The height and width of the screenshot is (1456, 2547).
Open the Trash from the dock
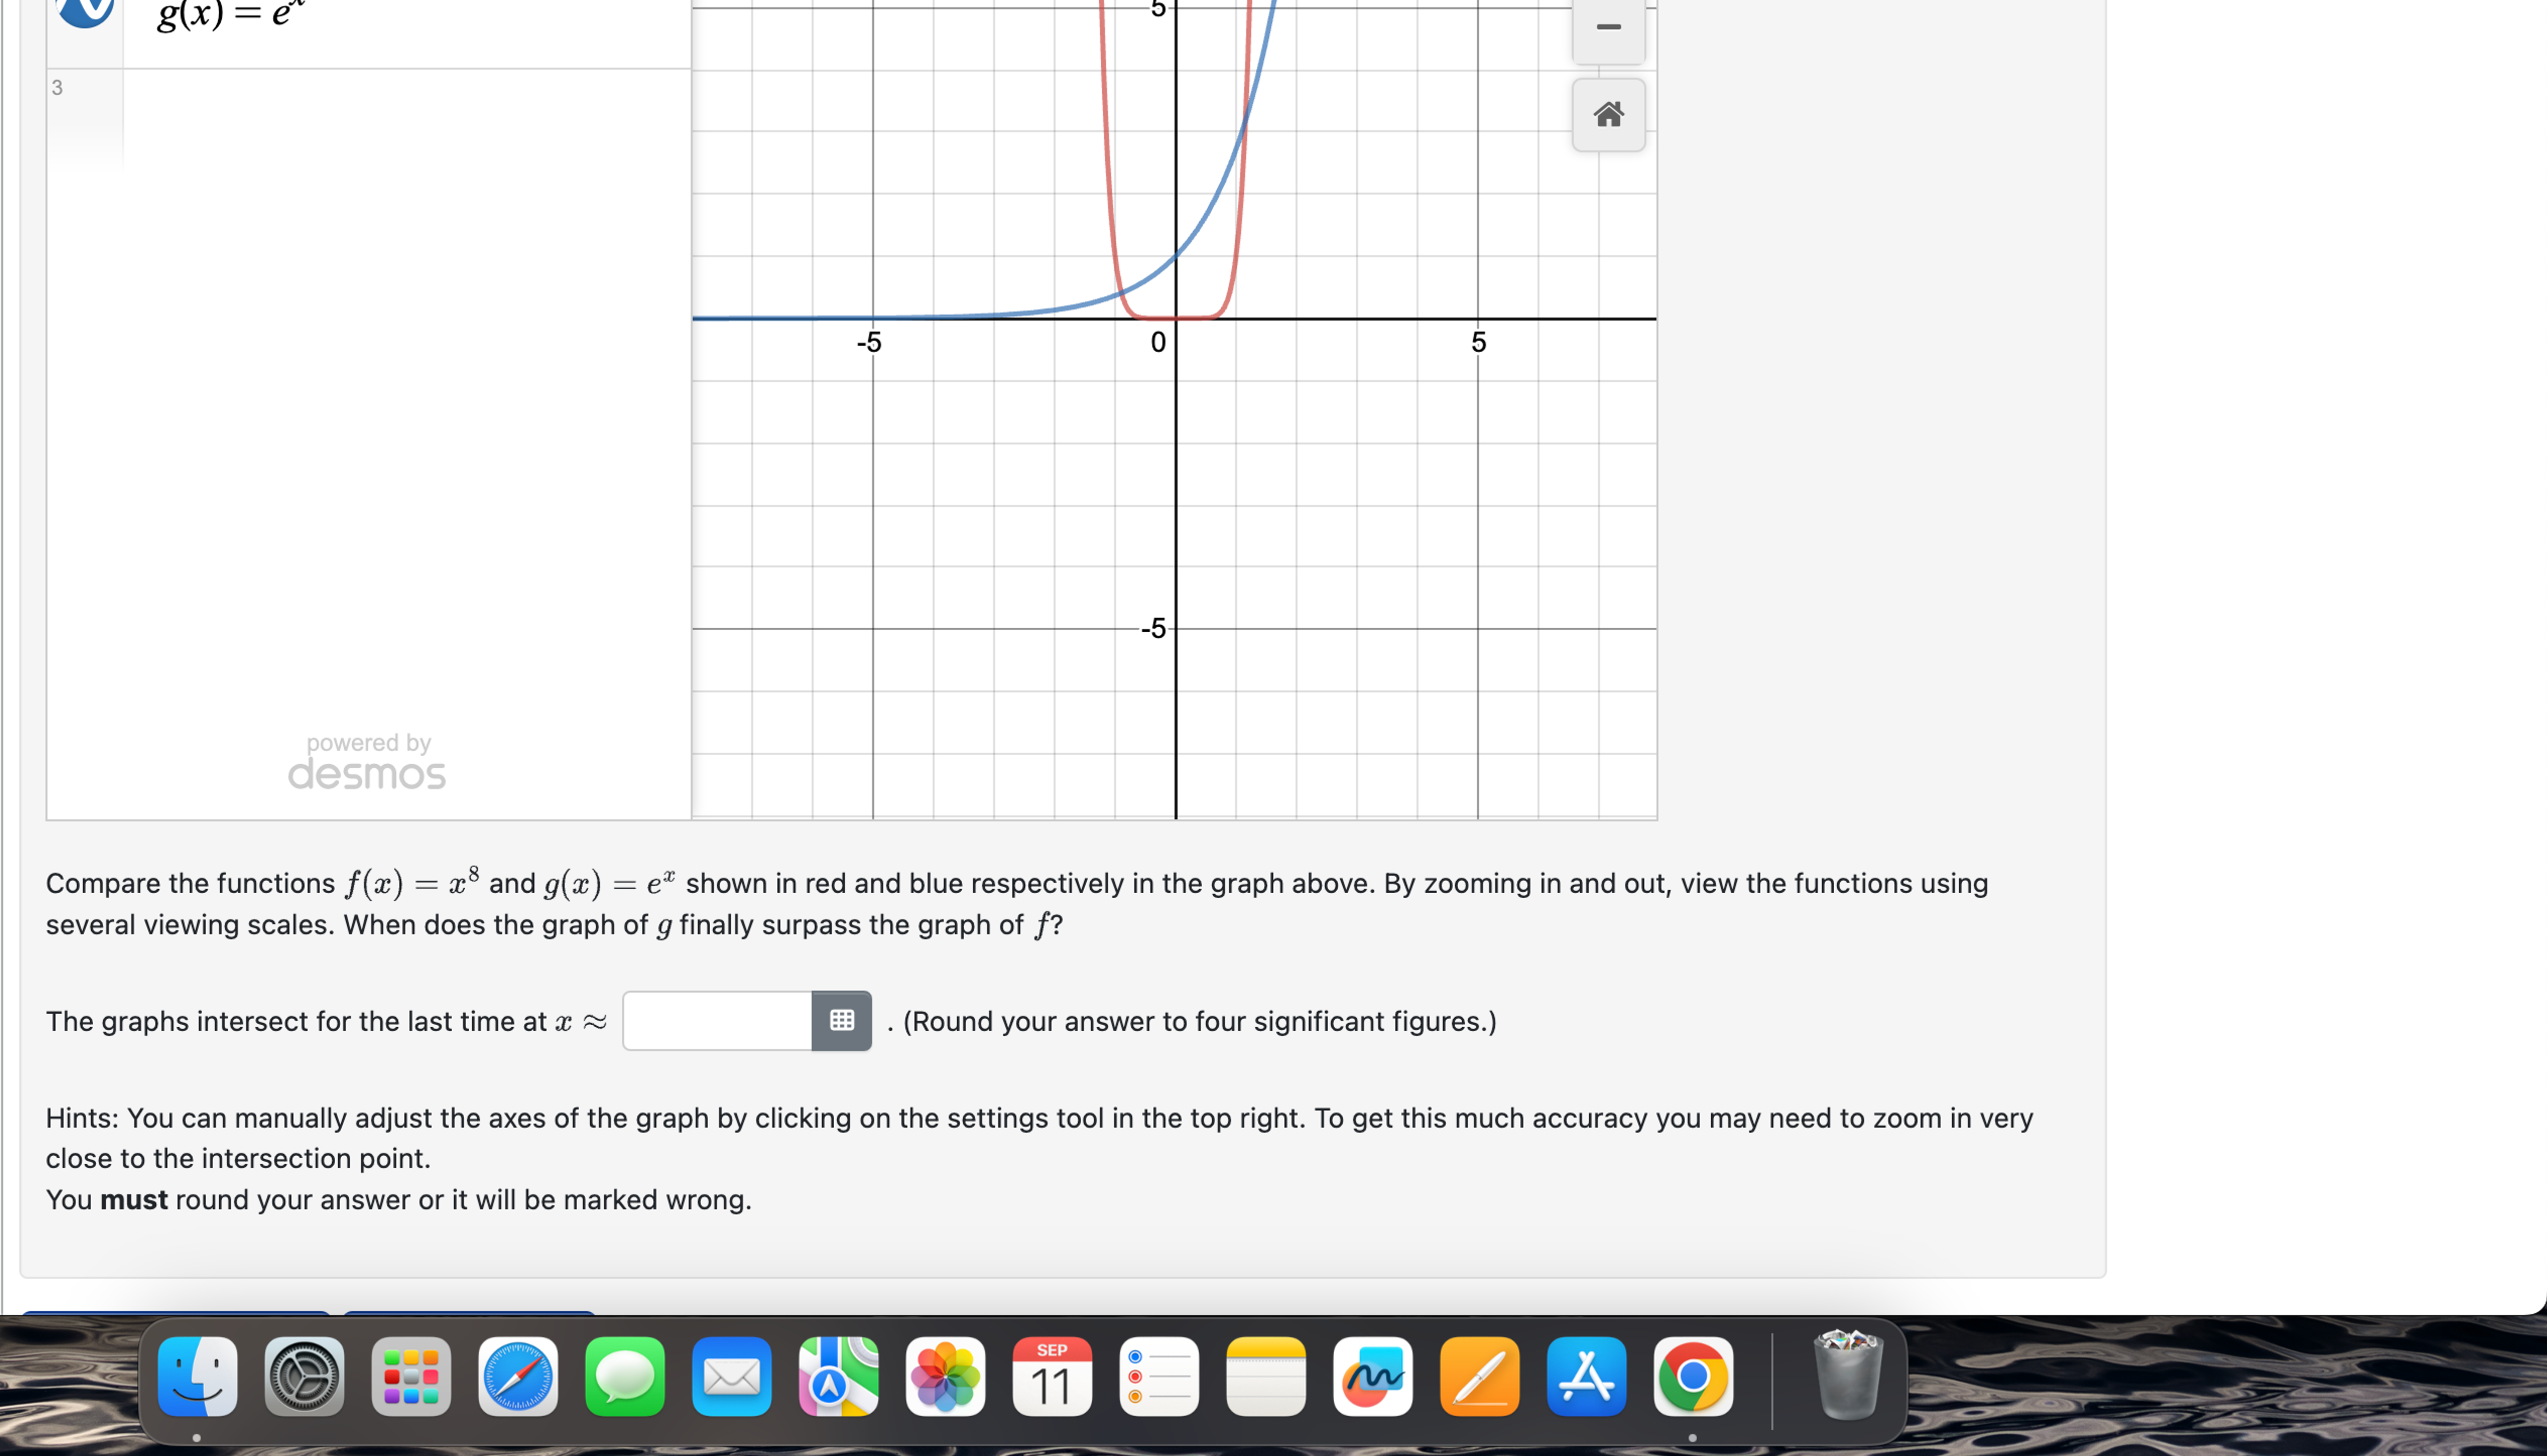click(1848, 1377)
